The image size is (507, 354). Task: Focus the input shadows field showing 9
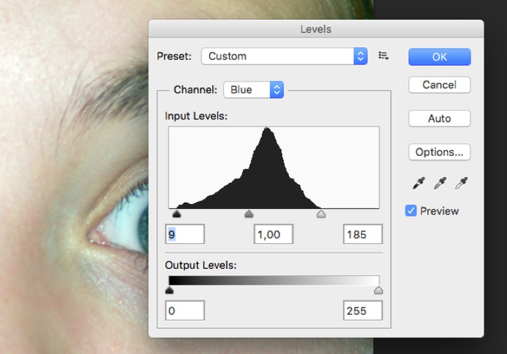[x=185, y=235]
